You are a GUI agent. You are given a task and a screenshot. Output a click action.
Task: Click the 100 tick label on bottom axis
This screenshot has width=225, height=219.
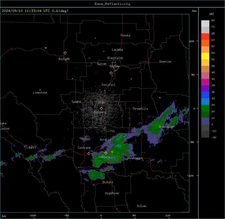coord(168,215)
